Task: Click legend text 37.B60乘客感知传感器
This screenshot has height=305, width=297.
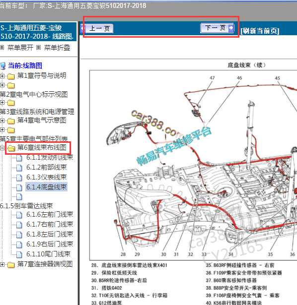Action: point(231,280)
